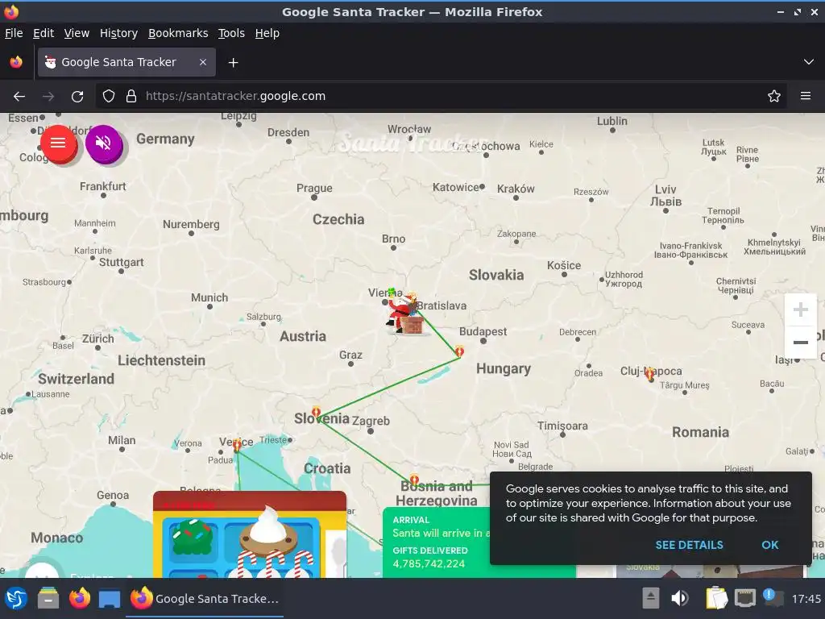Click the gift stop marker in Slovenia
The width and height of the screenshot is (825, 619).
tap(316, 413)
